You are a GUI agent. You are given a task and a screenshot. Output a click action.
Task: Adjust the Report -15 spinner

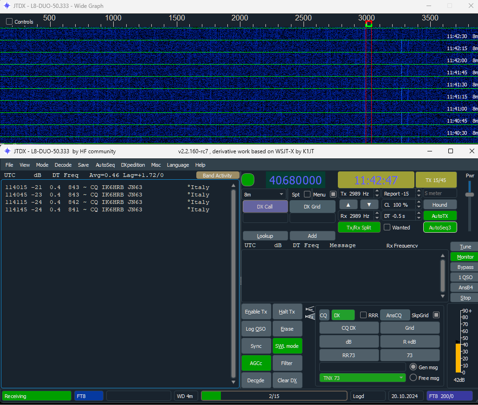pyautogui.click(x=401, y=194)
